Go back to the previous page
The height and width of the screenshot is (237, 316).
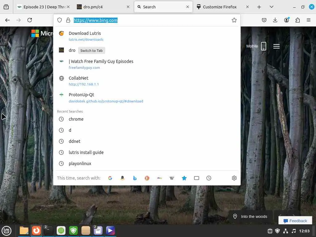pyautogui.click(x=7, y=20)
